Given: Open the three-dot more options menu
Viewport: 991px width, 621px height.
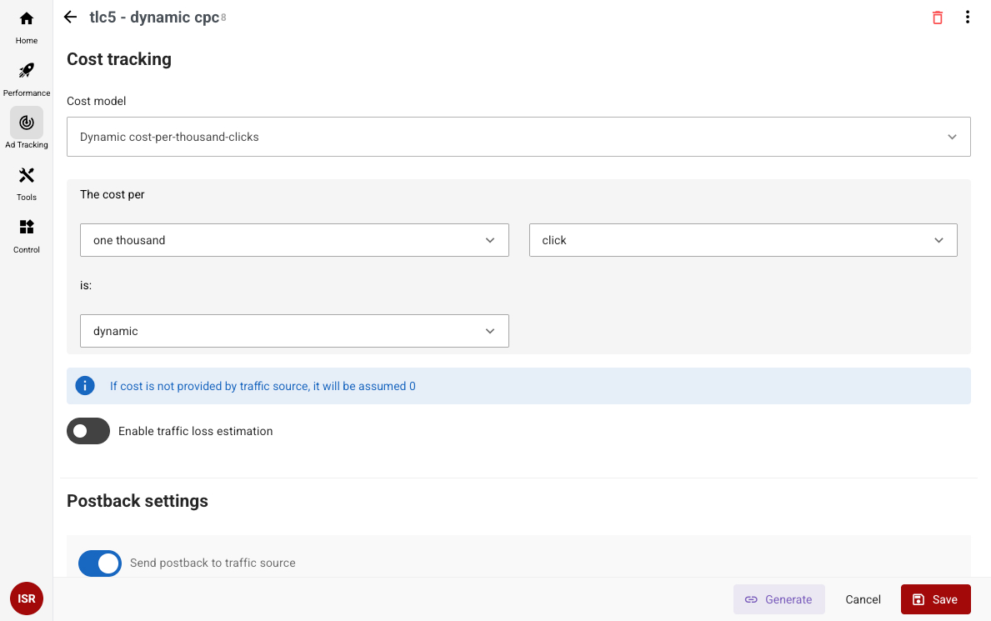Looking at the screenshot, I should (x=967, y=18).
